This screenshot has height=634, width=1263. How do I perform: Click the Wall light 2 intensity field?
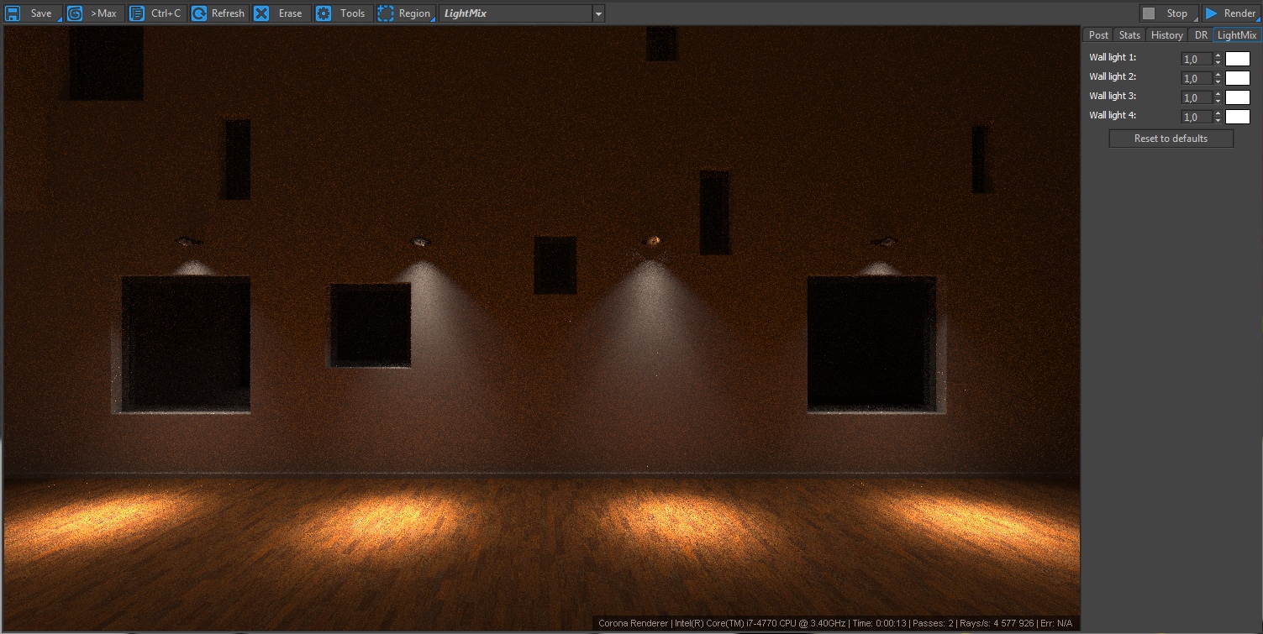tap(1197, 78)
